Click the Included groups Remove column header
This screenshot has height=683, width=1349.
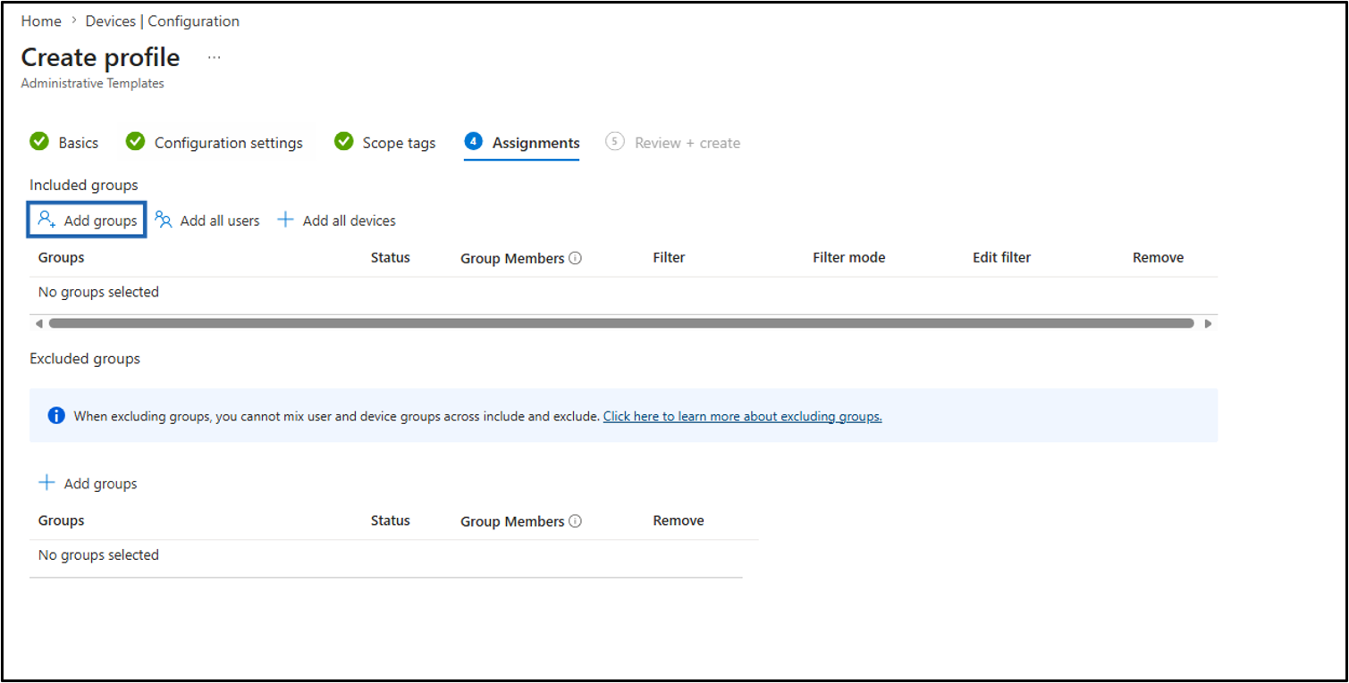[1158, 257]
